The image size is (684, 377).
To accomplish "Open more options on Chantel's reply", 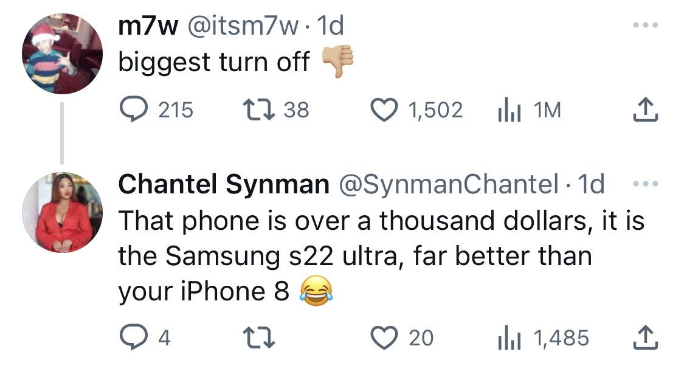I will (x=646, y=184).
